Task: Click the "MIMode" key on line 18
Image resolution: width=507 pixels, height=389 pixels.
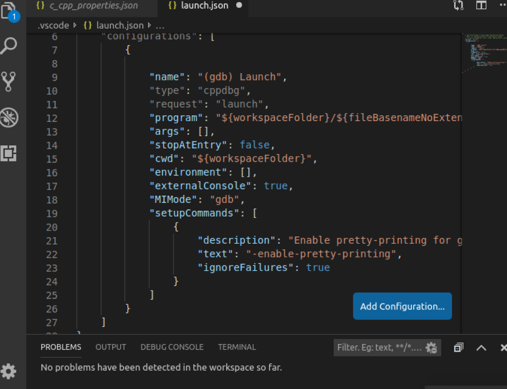Action: 173,200
